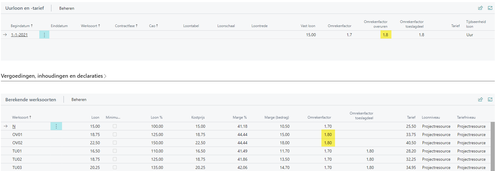Open Beheren menu in Uurloon en -tarief
The height and width of the screenshot is (171, 496).
pos(67,8)
